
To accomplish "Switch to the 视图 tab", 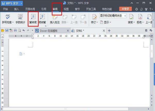I will (66, 9).
